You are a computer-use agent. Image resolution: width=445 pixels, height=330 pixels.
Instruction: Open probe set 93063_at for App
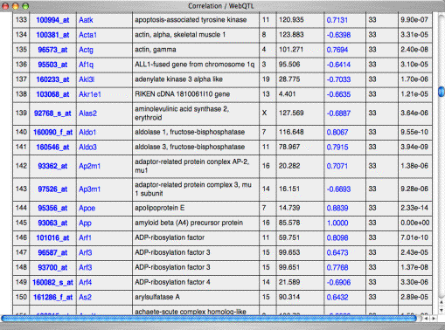(52, 223)
